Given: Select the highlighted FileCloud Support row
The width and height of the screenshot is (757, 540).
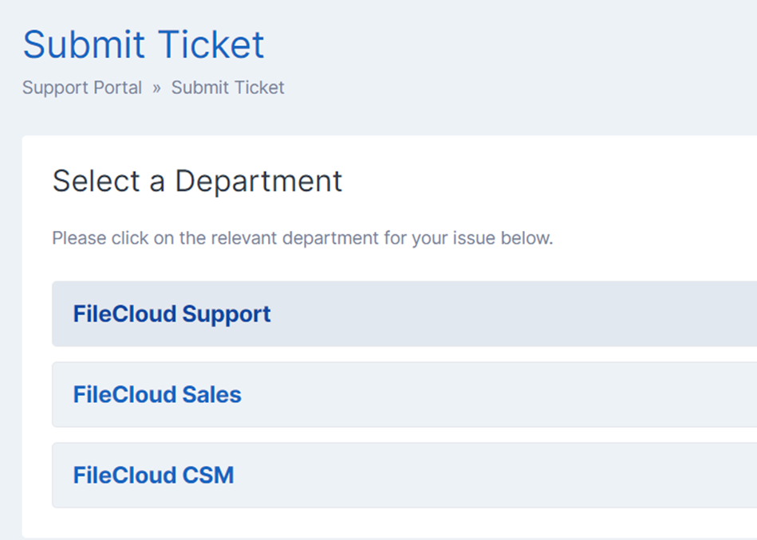Looking at the screenshot, I should click(404, 314).
